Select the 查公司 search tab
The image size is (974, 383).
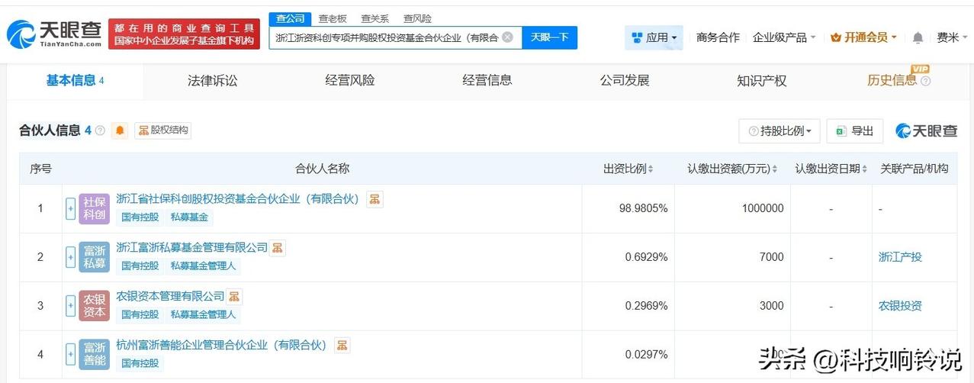(x=290, y=18)
